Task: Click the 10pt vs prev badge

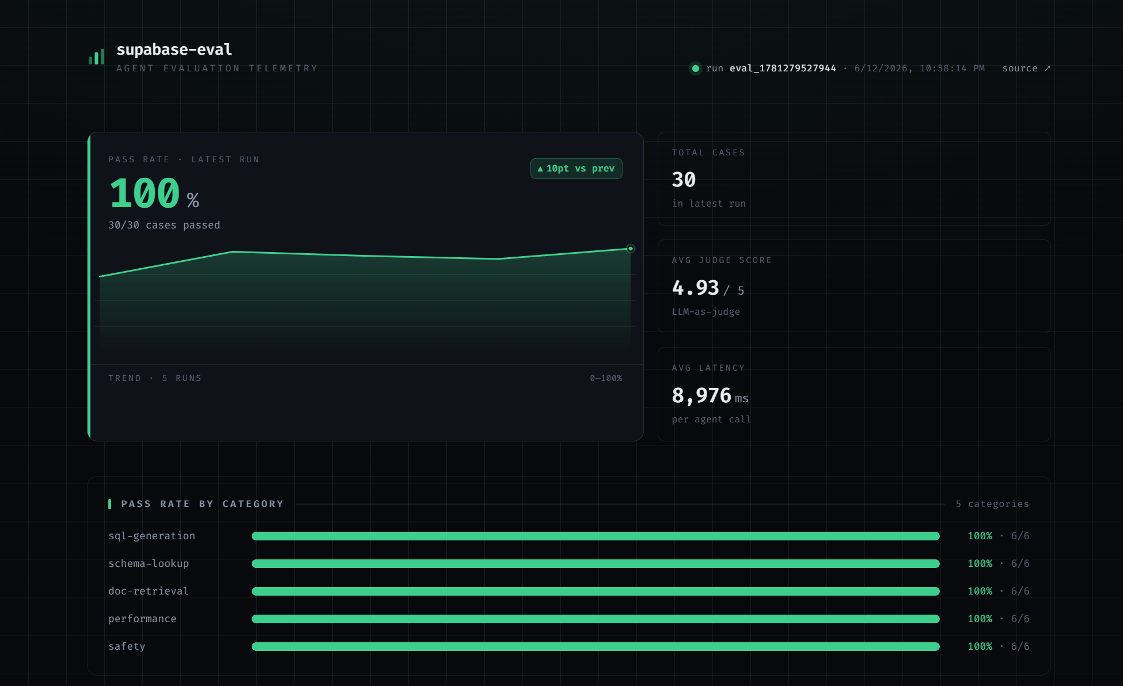Action: [x=576, y=169]
